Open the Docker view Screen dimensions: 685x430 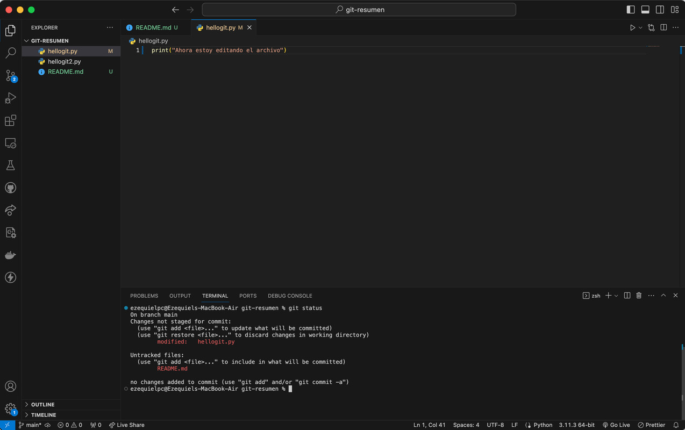point(10,255)
